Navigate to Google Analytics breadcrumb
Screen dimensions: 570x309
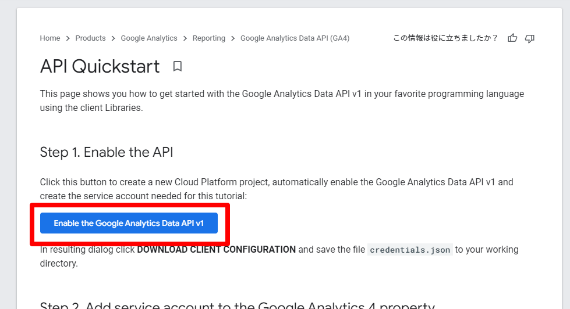149,38
